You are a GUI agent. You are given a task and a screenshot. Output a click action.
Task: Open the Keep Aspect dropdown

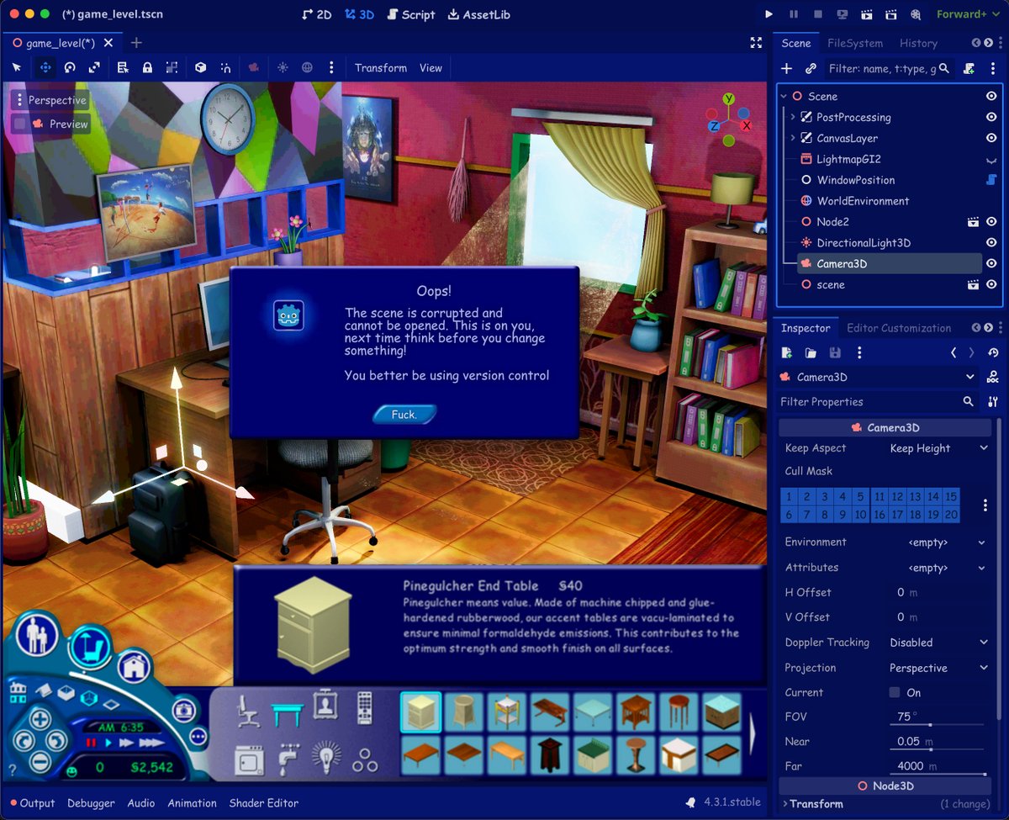pyautogui.click(x=938, y=449)
